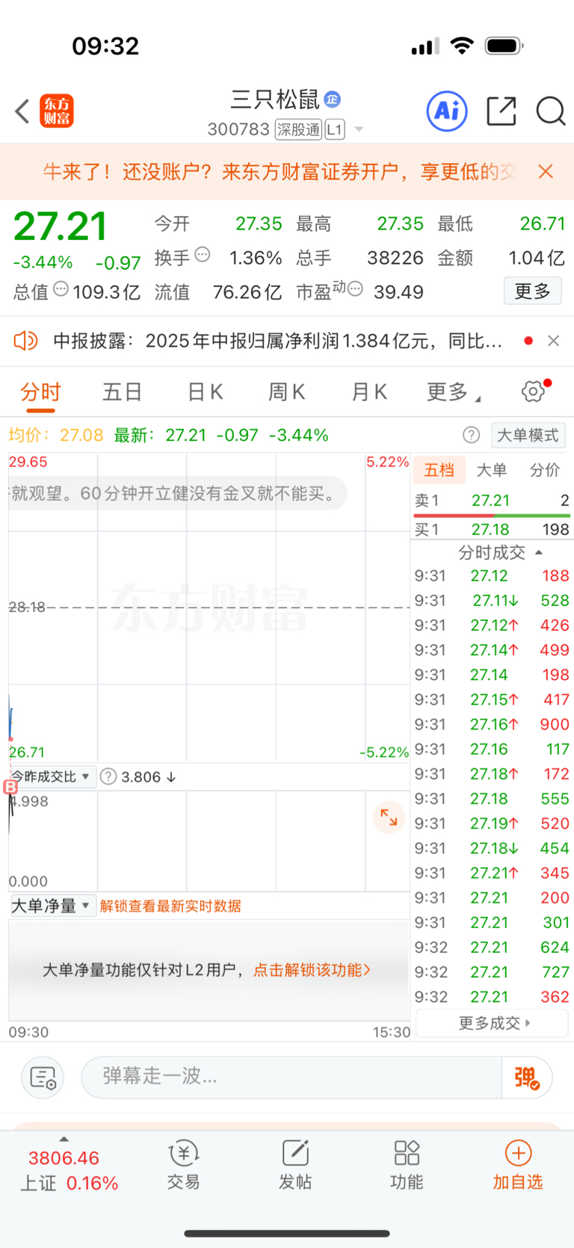Tap the blue verified badge beside 三只松鼠
Image resolution: width=574 pixels, height=1248 pixels.
pyautogui.click(x=333, y=99)
